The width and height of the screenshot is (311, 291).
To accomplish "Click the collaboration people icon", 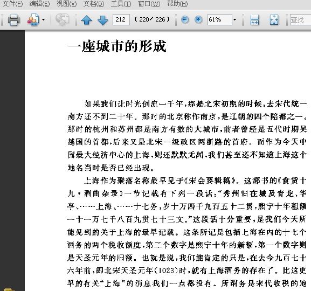I will tap(33, 19).
